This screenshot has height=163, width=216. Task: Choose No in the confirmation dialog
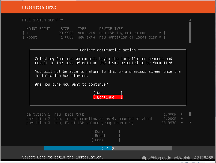[108, 93]
